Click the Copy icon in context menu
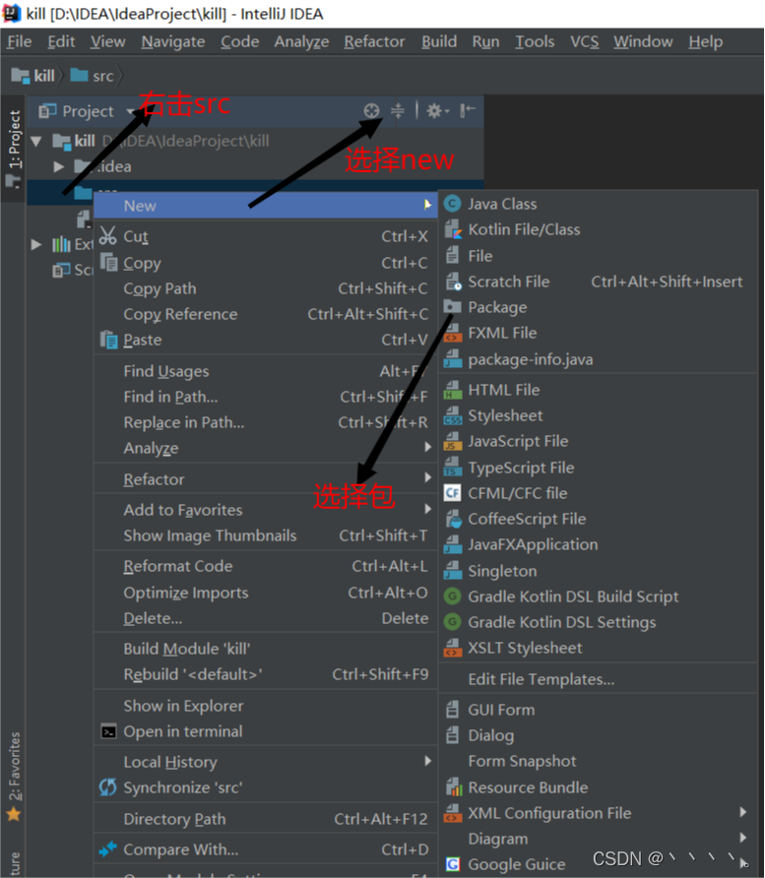The height and width of the screenshot is (878, 765). tap(108, 262)
